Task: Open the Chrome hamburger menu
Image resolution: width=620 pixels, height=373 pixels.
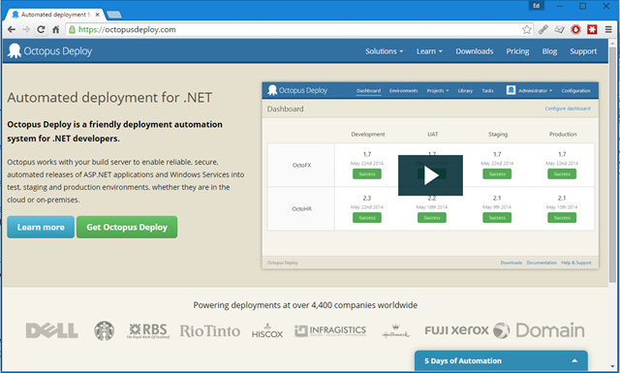Action: (608, 29)
